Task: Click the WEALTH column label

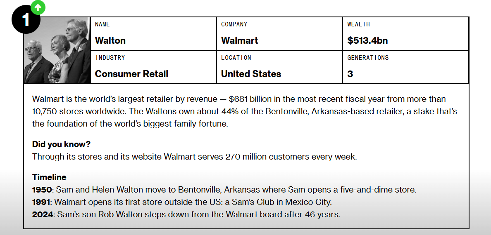Action: click(x=358, y=24)
